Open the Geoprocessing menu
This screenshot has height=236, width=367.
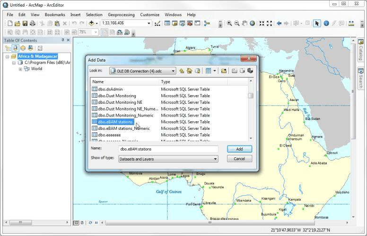(121, 15)
